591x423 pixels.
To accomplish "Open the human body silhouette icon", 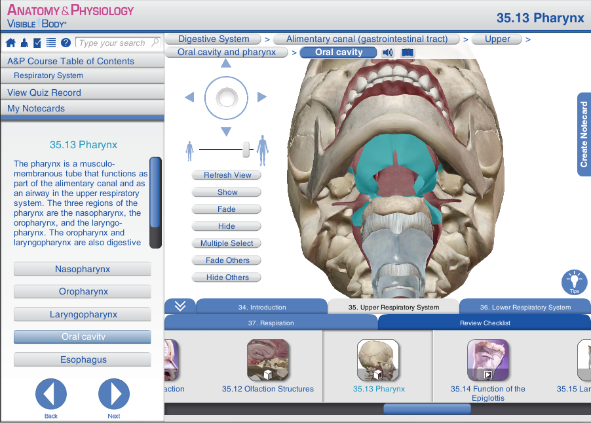I will [x=24, y=43].
